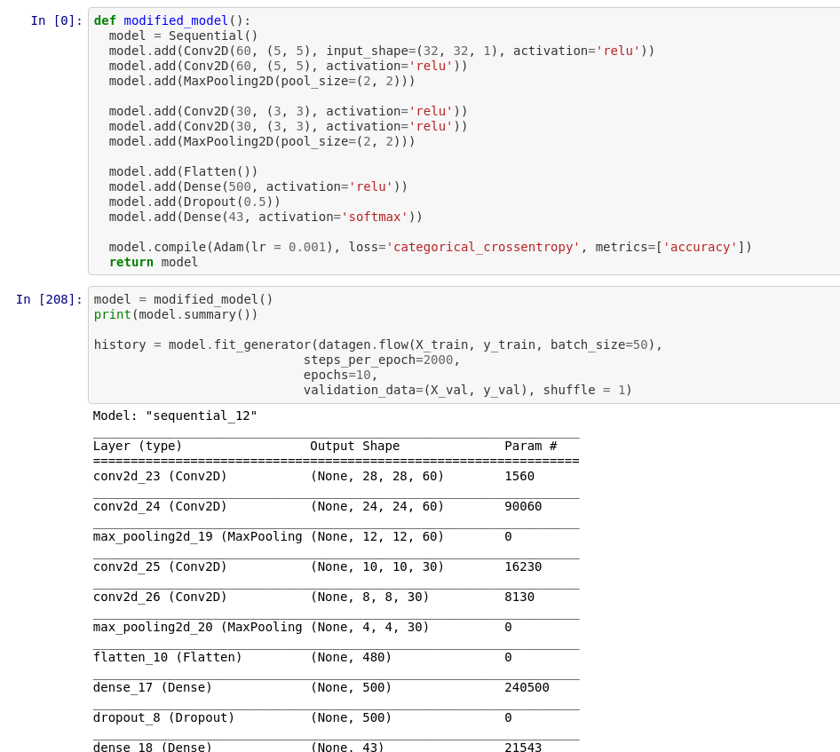This screenshot has width=840, height=752.
Task: Click the 'Param #' column header
Action: click(x=531, y=446)
